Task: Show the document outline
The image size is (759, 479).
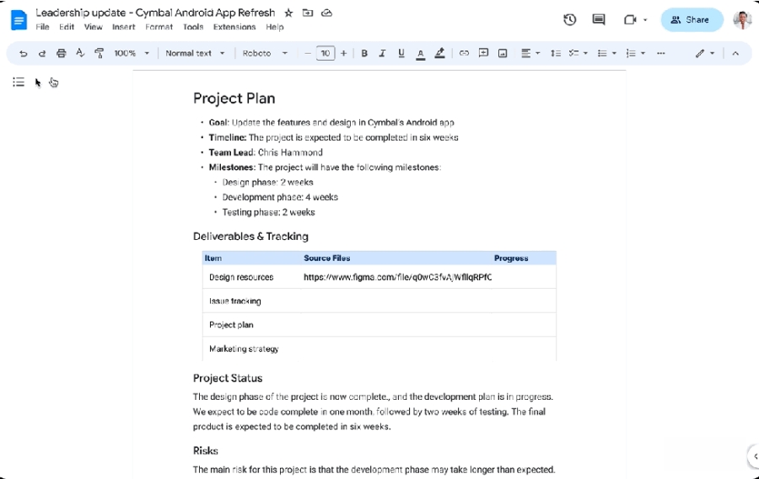Action: click(x=19, y=82)
